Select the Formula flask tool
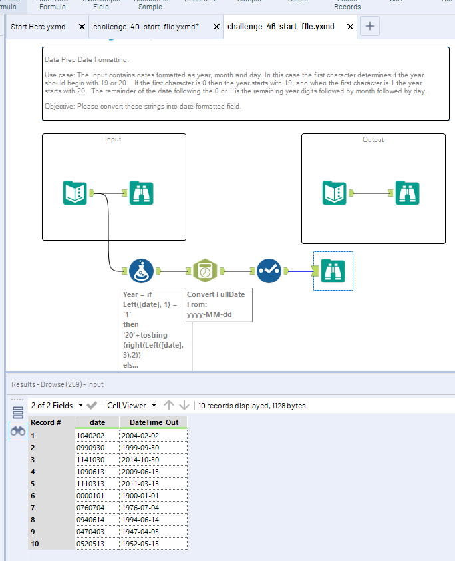Image resolution: width=455 pixels, height=561 pixels. point(142,271)
